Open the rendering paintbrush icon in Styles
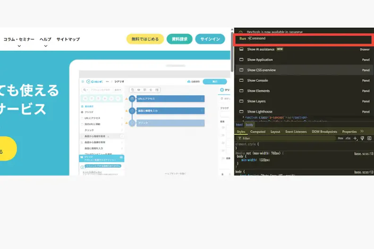Viewport: 374px width, 249px height. pyautogui.click(x=362, y=138)
